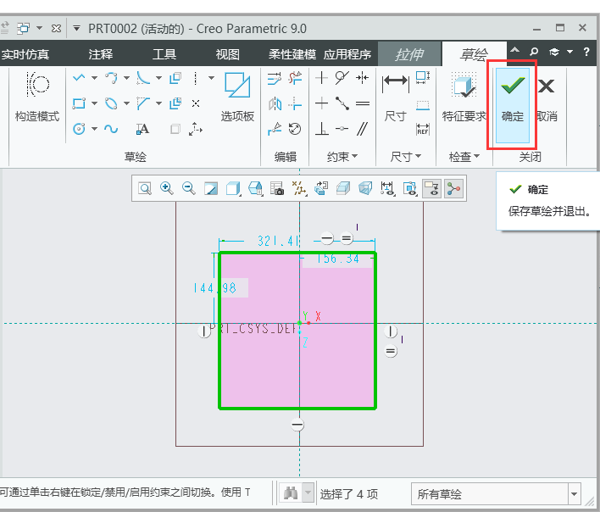
Task: Expand the Fillet tool dropdown arrow
Action: click(x=158, y=78)
